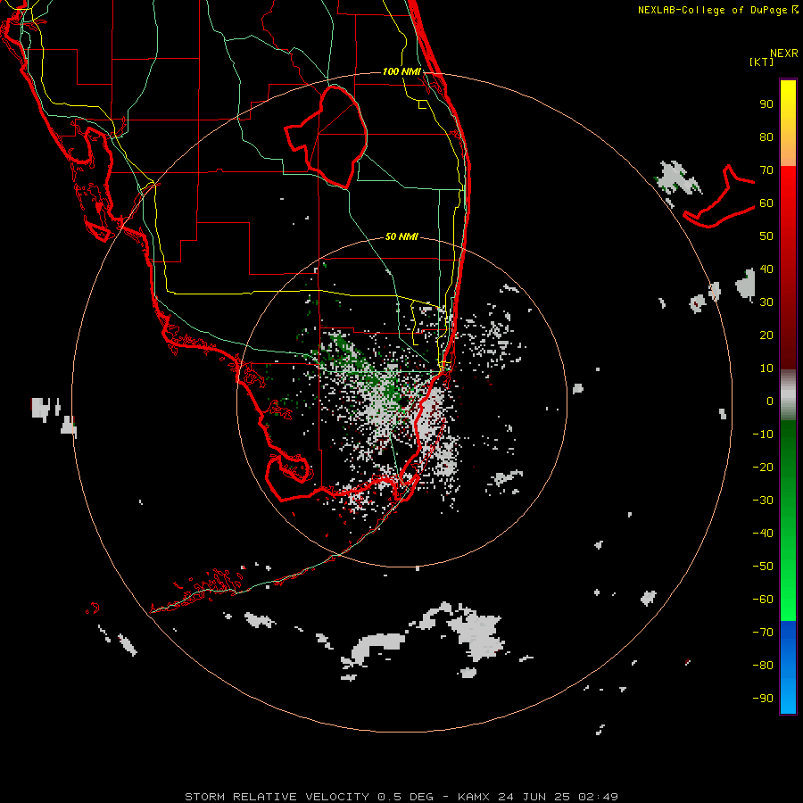Click the NEXR label above color scale
Screen dimensions: 803x803
[x=784, y=54]
